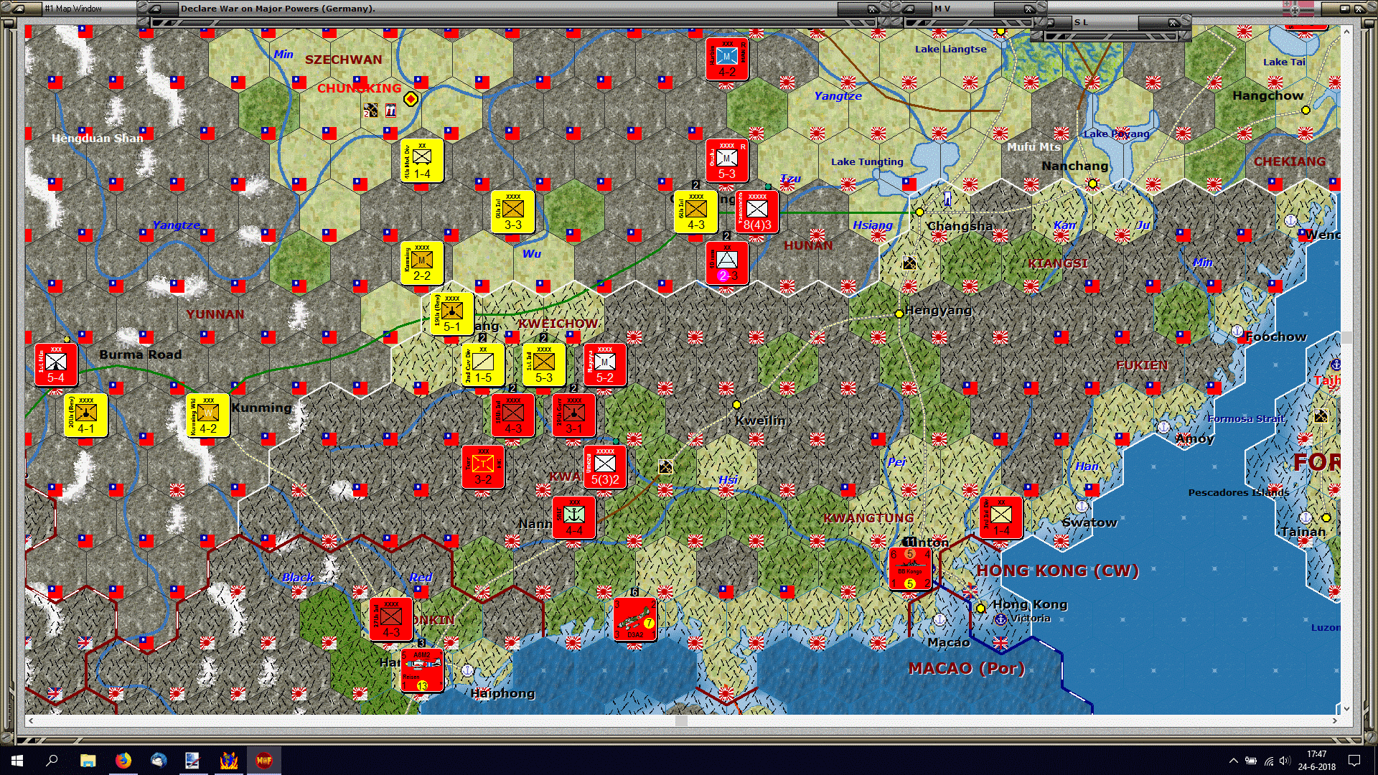1378x775 pixels.
Task: Select the red territorial 3-2 counter
Action: coord(483,466)
